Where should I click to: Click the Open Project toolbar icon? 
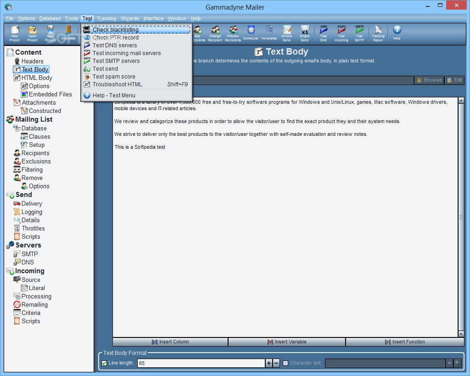click(x=33, y=33)
